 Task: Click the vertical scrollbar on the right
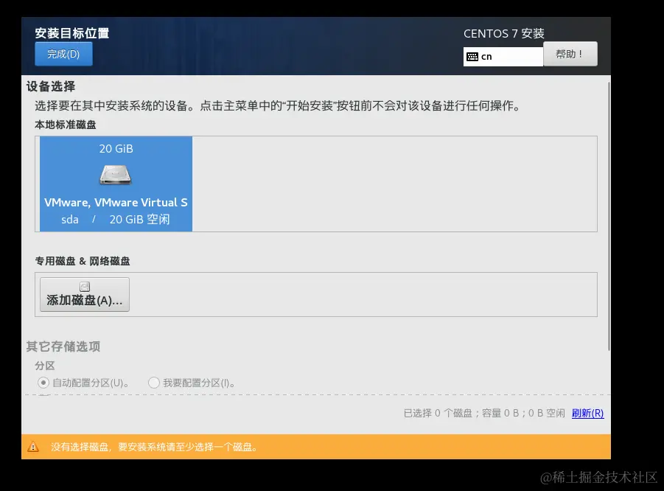point(609,216)
